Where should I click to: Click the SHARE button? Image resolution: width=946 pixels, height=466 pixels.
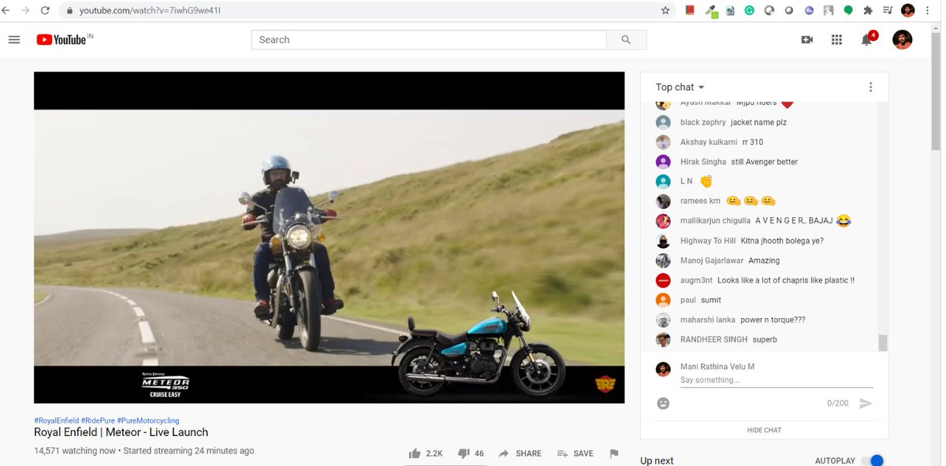(520, 453)
